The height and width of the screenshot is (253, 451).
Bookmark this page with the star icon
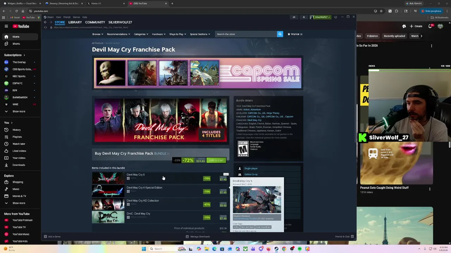click(x=381, y=11)
